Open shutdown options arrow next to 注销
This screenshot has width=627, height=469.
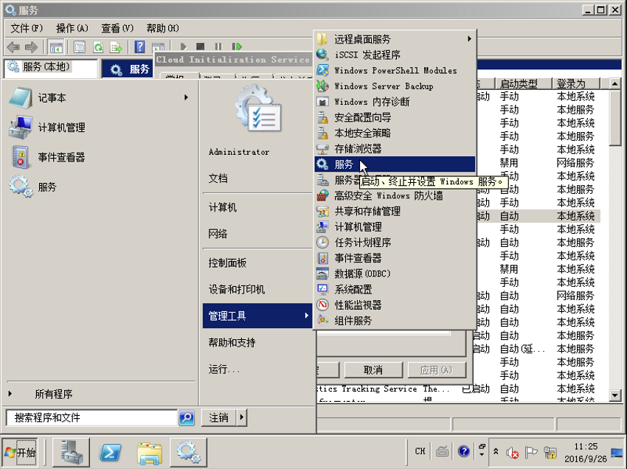[x=242, y=418]
